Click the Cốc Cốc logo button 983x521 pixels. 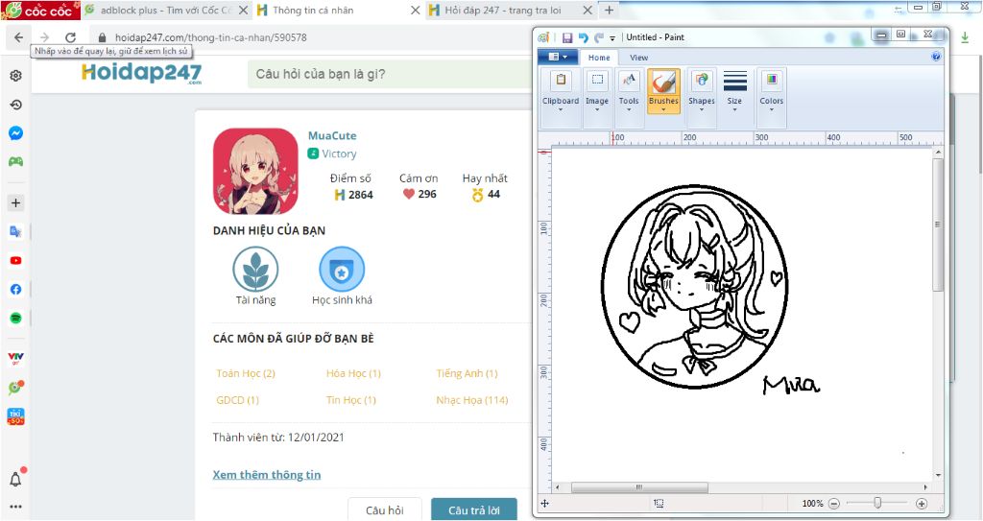coord(40,10)
